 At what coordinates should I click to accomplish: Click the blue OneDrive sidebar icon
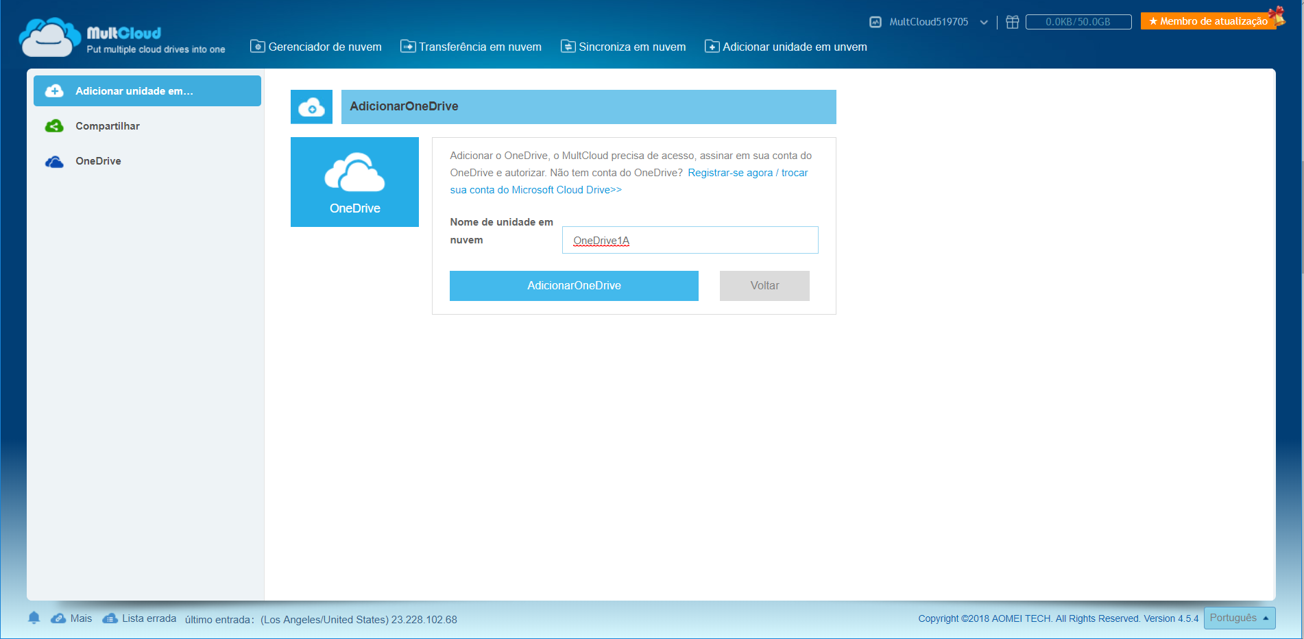(x=54, y=162)
